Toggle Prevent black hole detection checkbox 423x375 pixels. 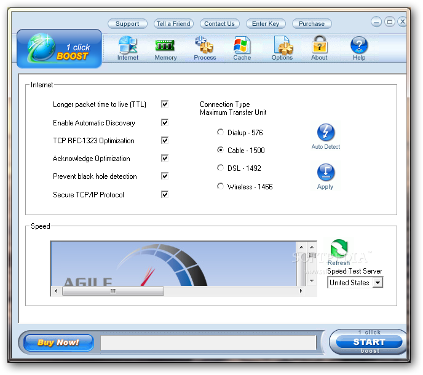165,176
